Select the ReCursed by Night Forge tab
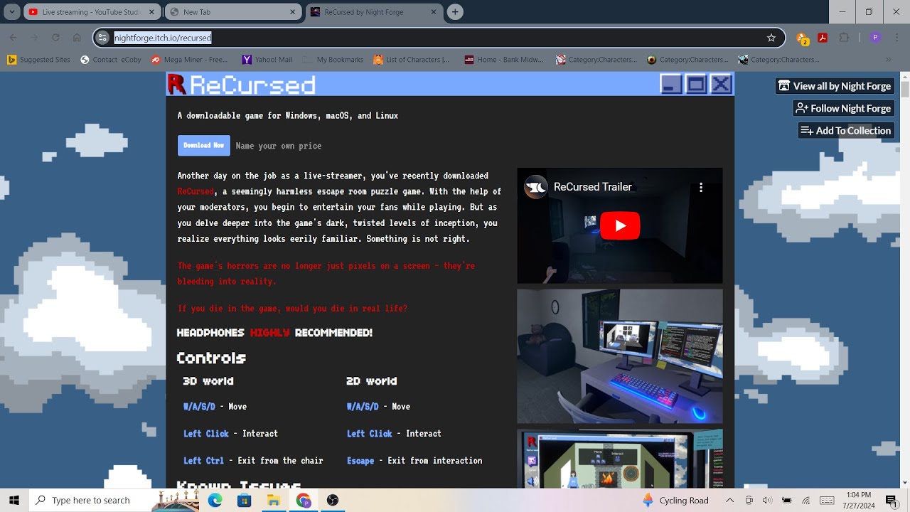The width and height of the screenshot is (910, 512). pos(375,12)
